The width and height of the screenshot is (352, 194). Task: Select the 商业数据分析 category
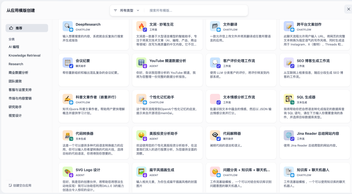point(18,73)
